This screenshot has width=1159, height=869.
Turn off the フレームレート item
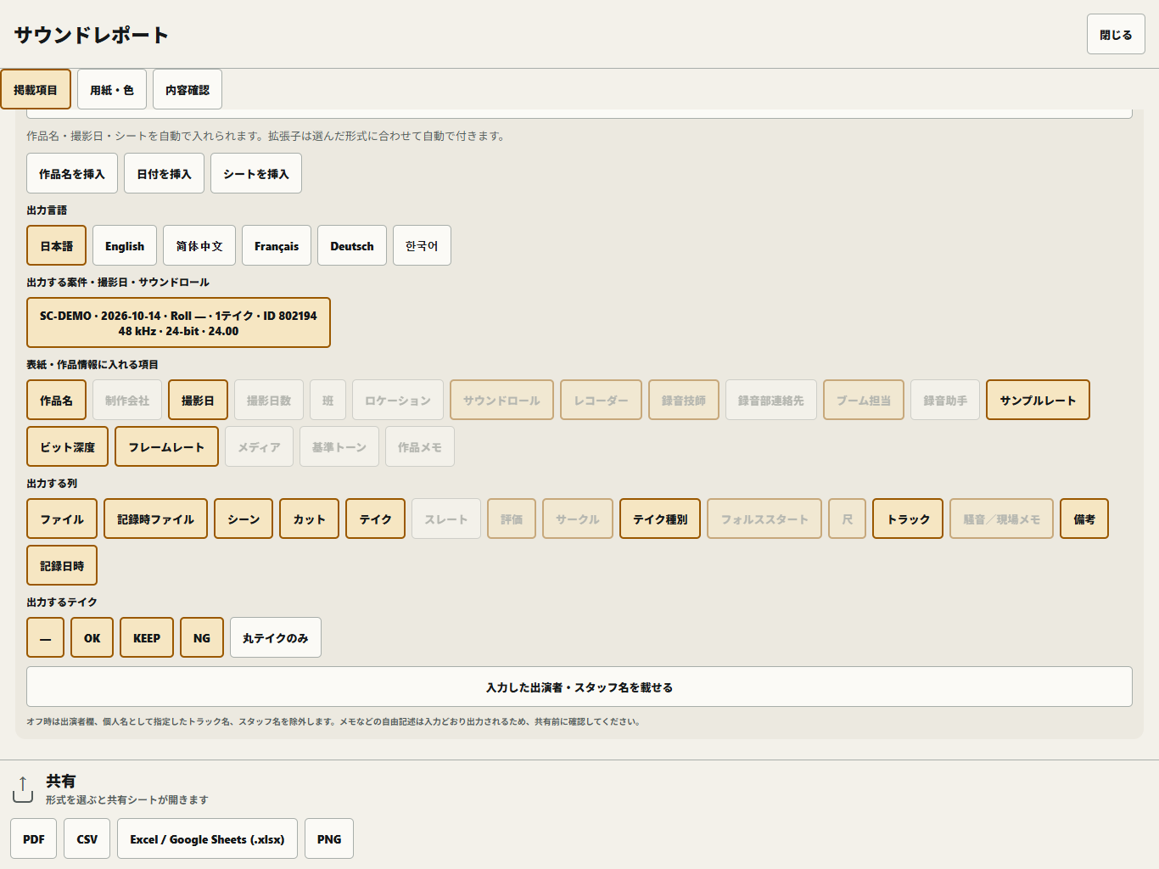point(166,446)
